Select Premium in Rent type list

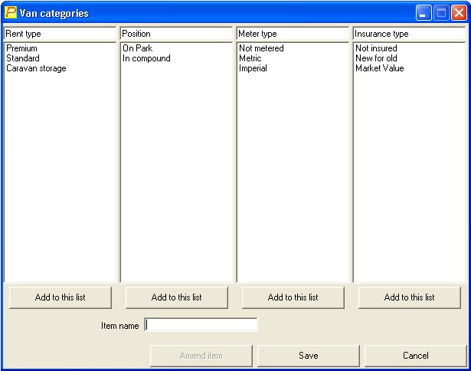(x=21, y=48)
